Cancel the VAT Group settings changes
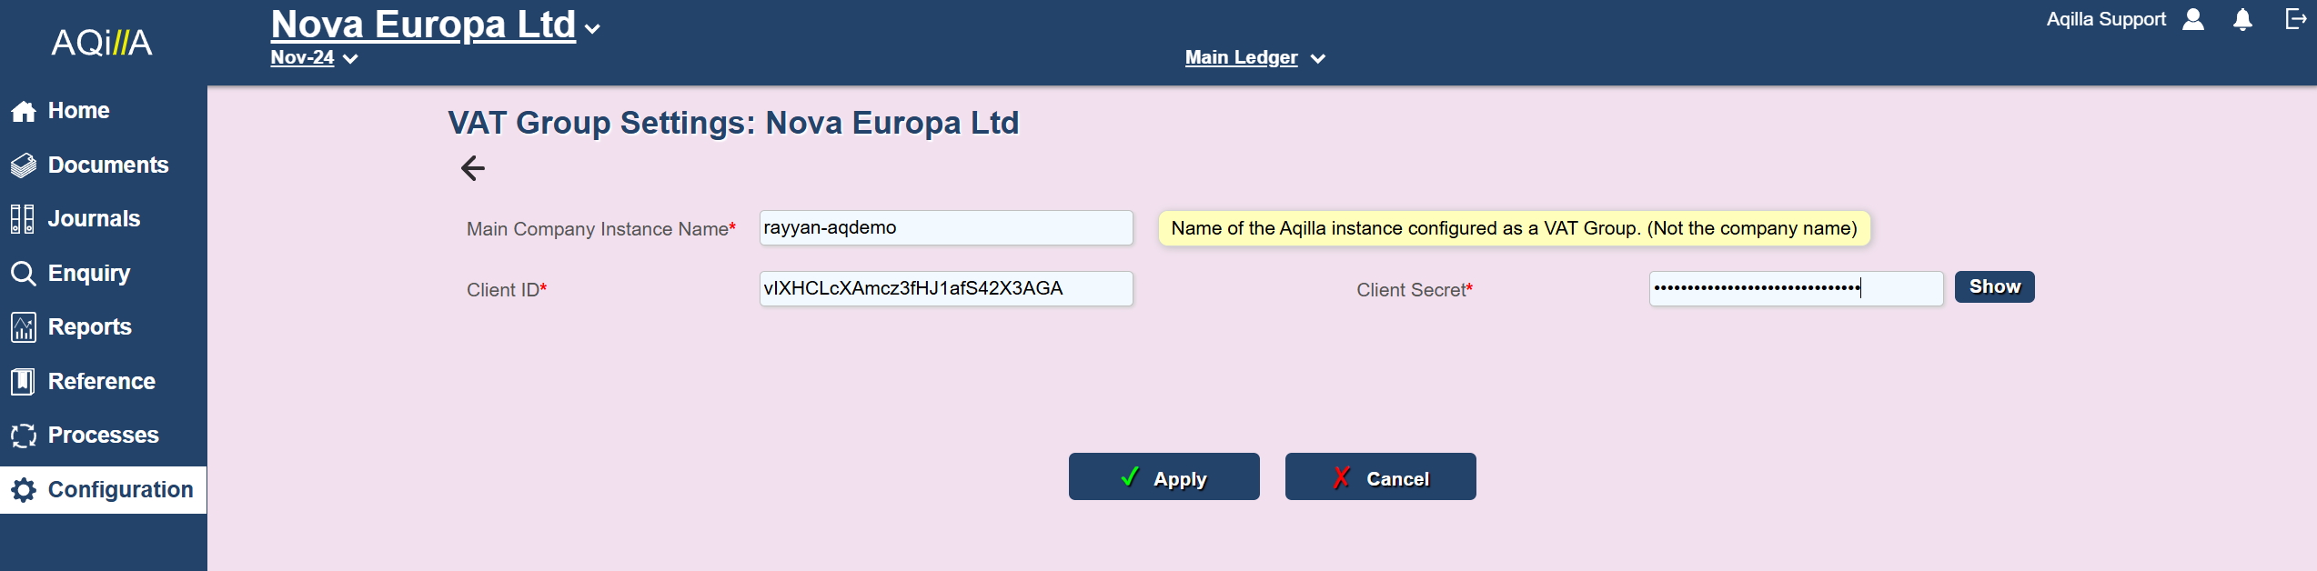This screenshot has width=2317, height=571. (x=1380, y=477)
